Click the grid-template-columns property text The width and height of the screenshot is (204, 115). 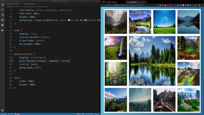(33, 61)
